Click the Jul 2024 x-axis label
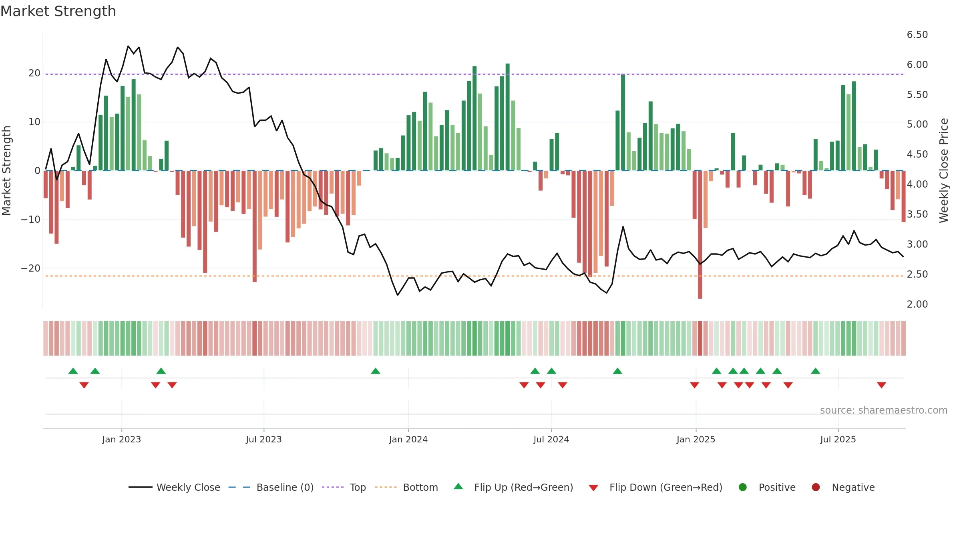The width and height of the screenshot is (961, 540). point(551,439)
